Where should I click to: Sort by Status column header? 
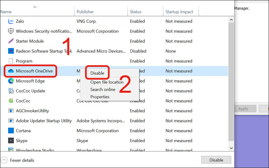coord(136,12)
